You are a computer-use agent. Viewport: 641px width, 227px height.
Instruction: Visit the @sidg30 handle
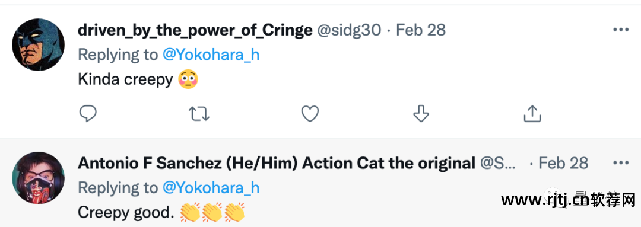349,30
